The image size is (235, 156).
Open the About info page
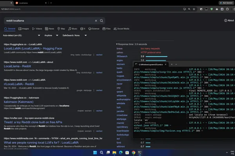coord(229,20)
